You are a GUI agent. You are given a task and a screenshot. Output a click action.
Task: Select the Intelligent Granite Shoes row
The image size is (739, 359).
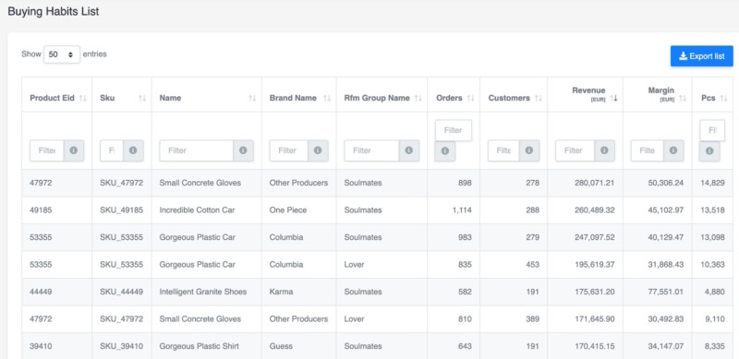377,292
